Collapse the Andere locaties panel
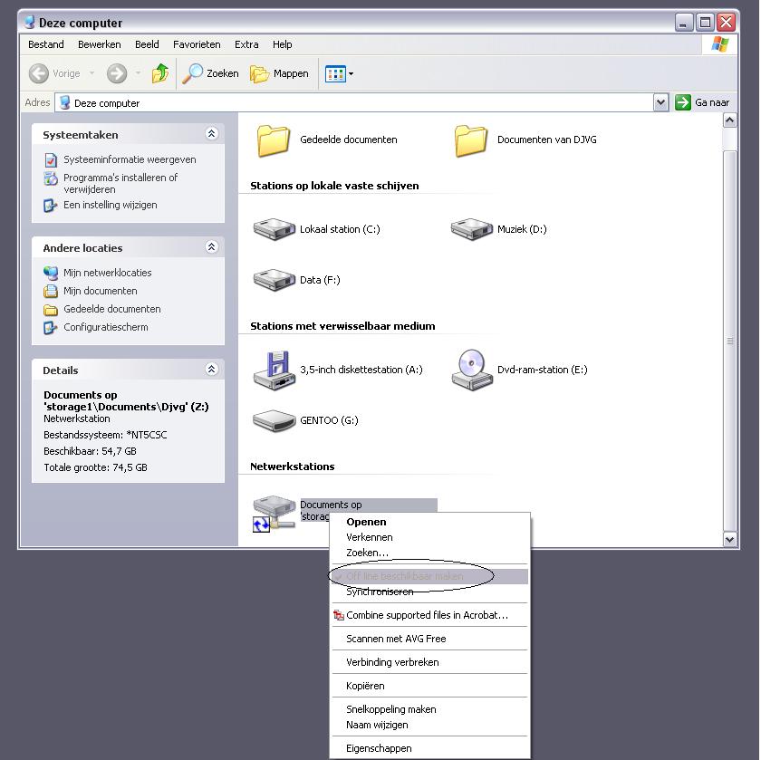 211,247
